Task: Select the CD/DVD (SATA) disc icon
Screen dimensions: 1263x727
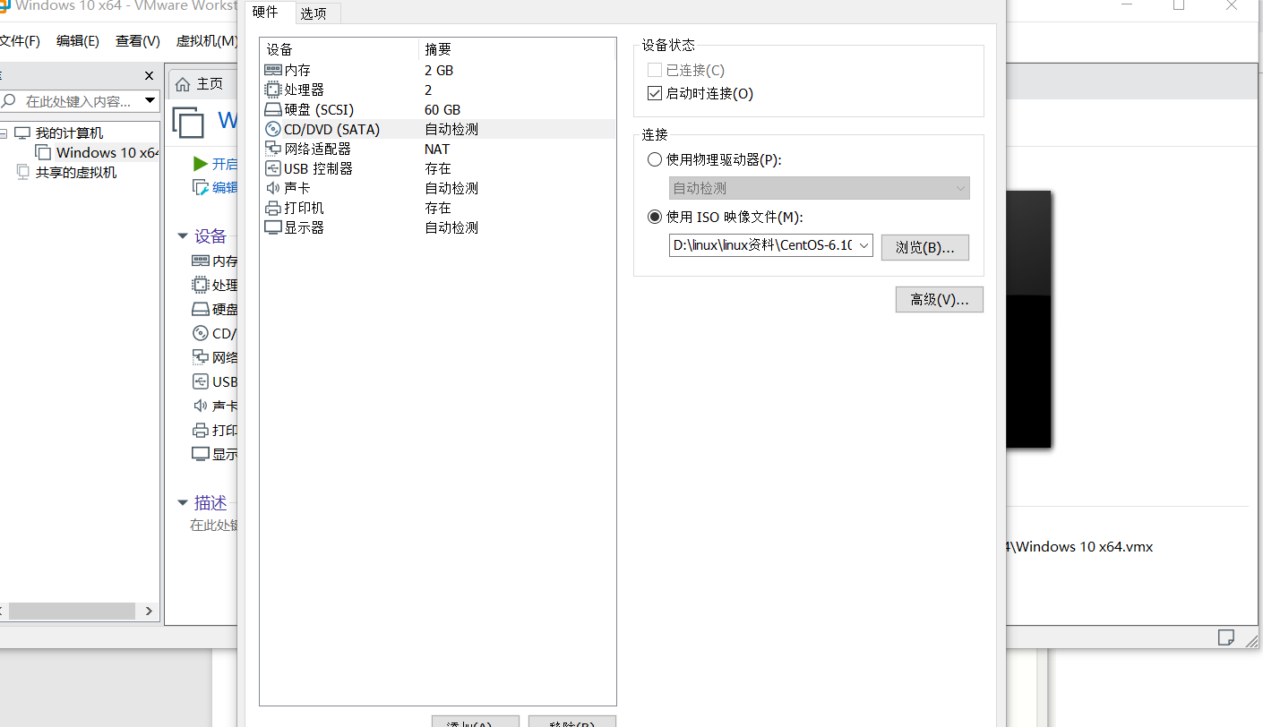Action: point(273,129)
